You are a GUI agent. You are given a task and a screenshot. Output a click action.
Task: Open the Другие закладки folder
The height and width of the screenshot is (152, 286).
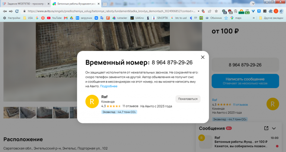[271, 18]
